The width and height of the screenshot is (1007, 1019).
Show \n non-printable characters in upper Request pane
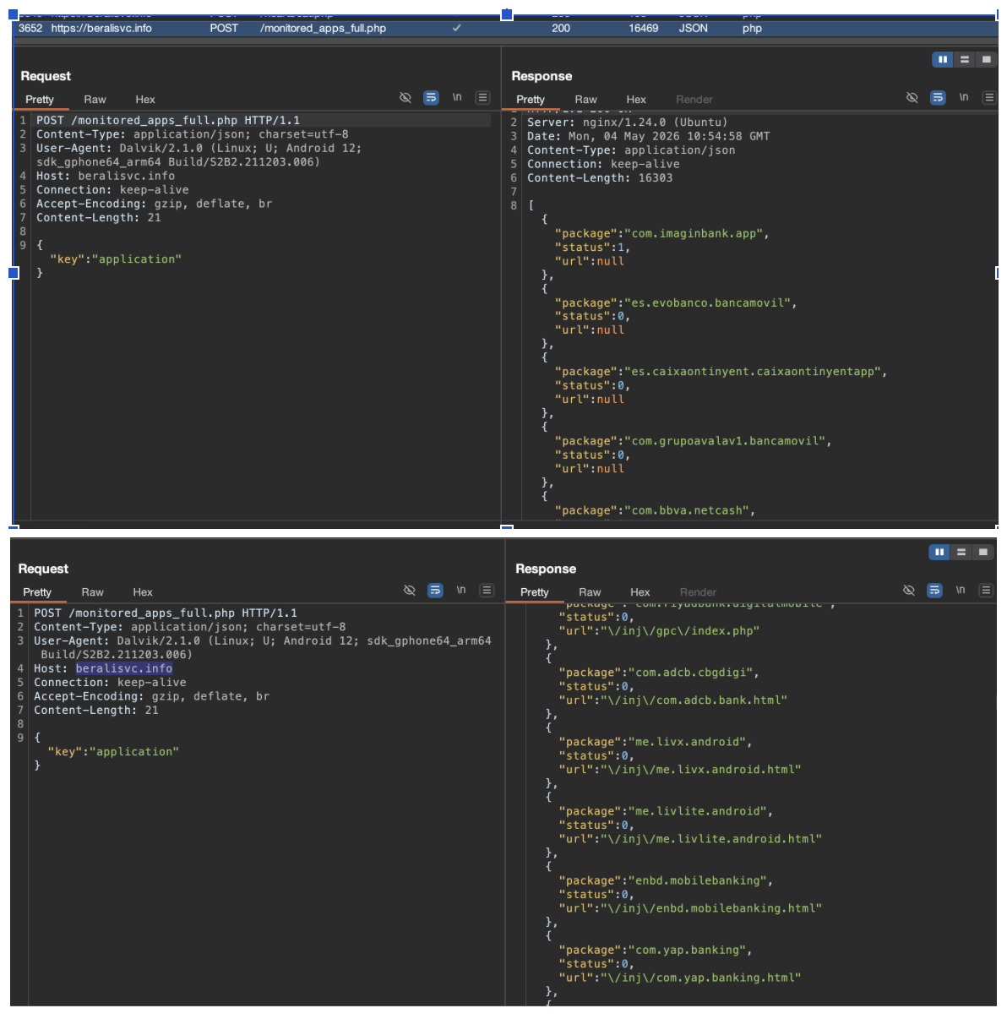coord(457,98)
